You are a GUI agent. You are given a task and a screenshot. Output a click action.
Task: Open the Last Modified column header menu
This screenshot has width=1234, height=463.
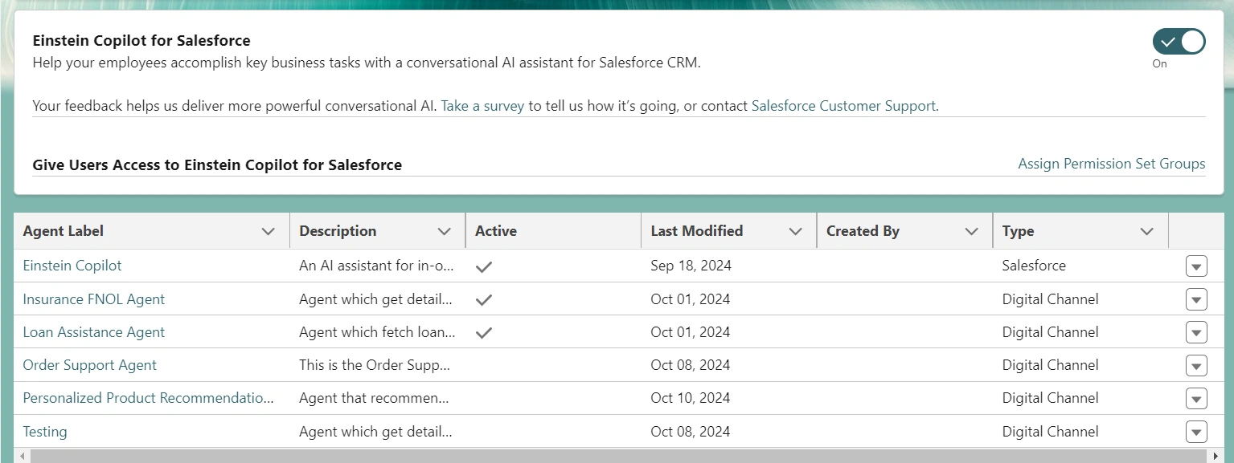coord(797,231)
